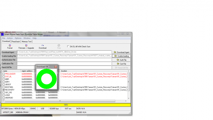This screenshot has width=213, height=120.
Task: Click the 4096Mb DRAM status entry
Action: 22,112
